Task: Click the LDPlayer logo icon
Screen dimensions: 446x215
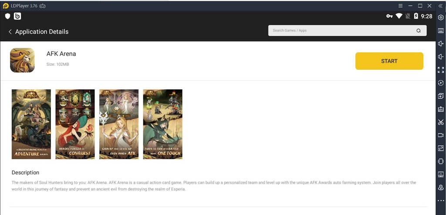Action: (x=5, y=6)
